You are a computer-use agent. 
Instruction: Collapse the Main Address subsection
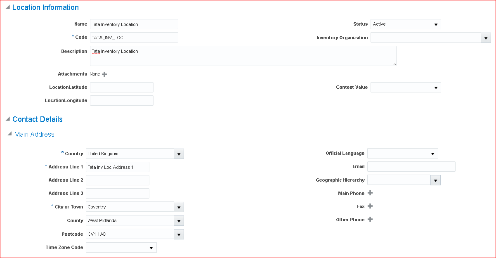click(9, 134)
